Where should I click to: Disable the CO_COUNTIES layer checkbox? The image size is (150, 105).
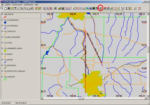click(3, 77)
